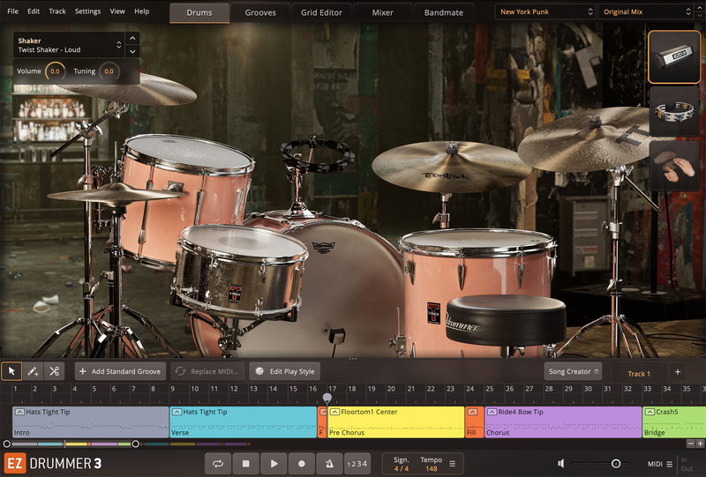Image resolution: width=706 pixels, height=477 pixels.
Task: Open Shaker instrument dropdown
Action: click(69, 45)
